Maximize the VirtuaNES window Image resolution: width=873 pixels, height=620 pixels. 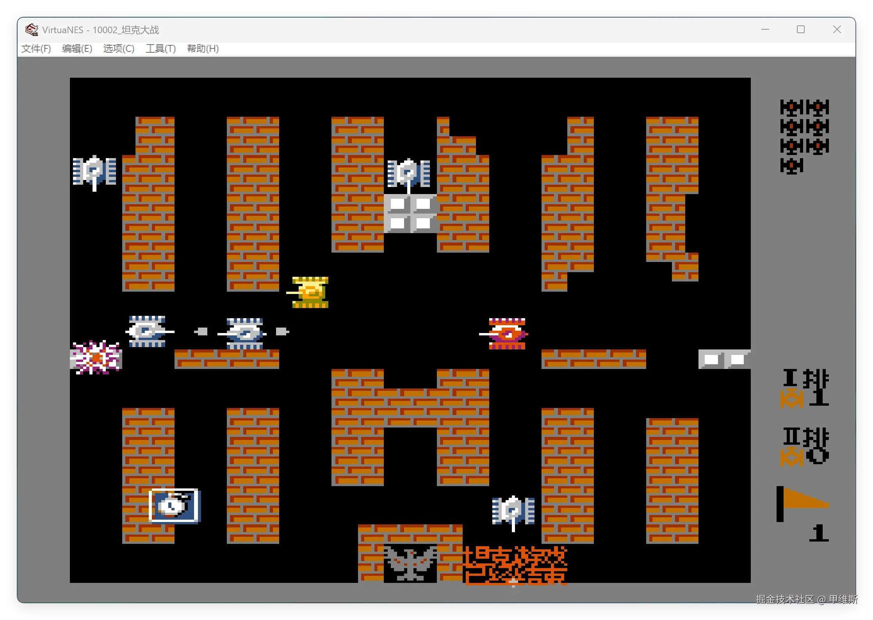(x=801, y=30)
